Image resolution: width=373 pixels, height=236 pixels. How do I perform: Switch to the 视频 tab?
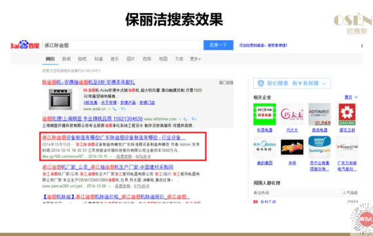coord(147,59)
